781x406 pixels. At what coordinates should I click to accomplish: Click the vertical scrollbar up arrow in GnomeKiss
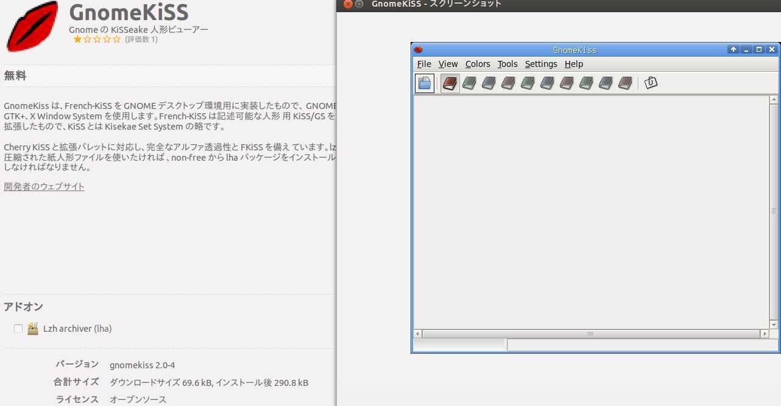[774, 99]
